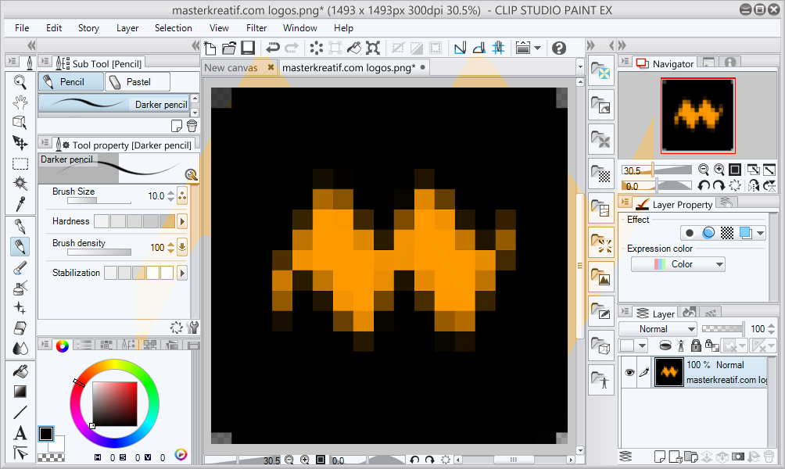Toggle tone effect in Layer Property
The image size is (785, 469).
pyautogui.click(x=727, y=233)
